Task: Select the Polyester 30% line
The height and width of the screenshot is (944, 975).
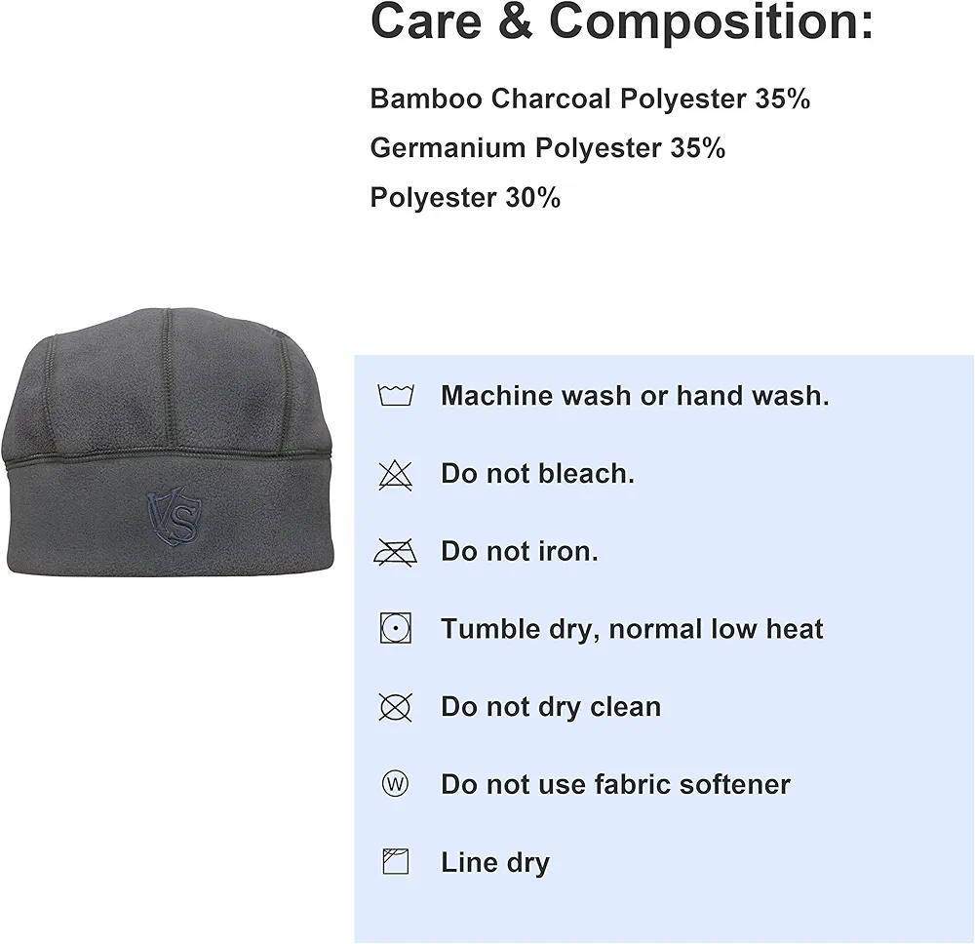Action: [465, 197]
